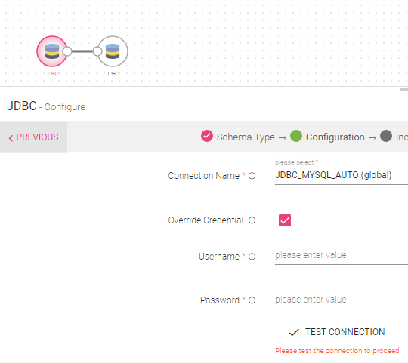Open Override Credential info icon
The height and width of the screenshot is (363, 408).
252,220
